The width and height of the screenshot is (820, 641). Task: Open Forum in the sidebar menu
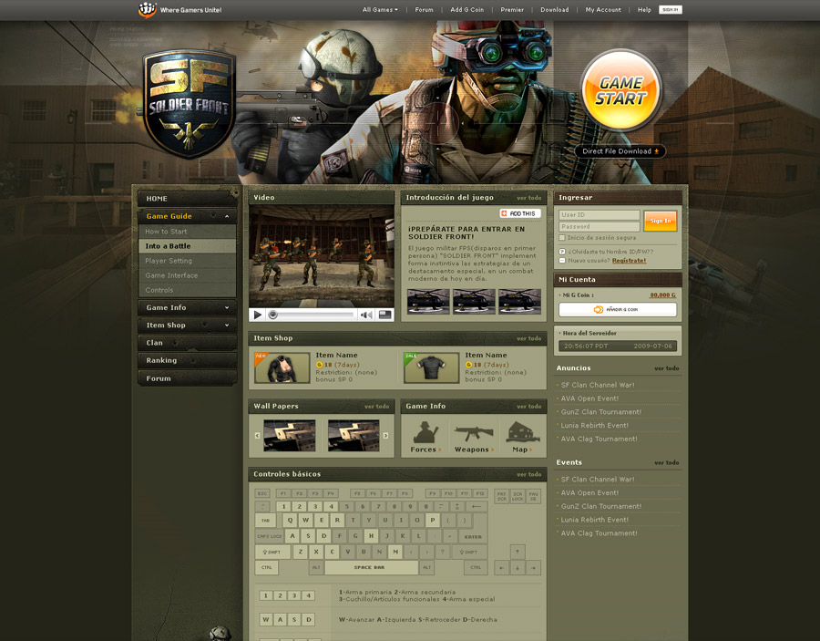click(187, 378)
